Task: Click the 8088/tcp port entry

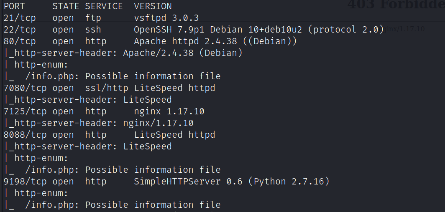Action: pyautogui.click(x=25, y=135)
